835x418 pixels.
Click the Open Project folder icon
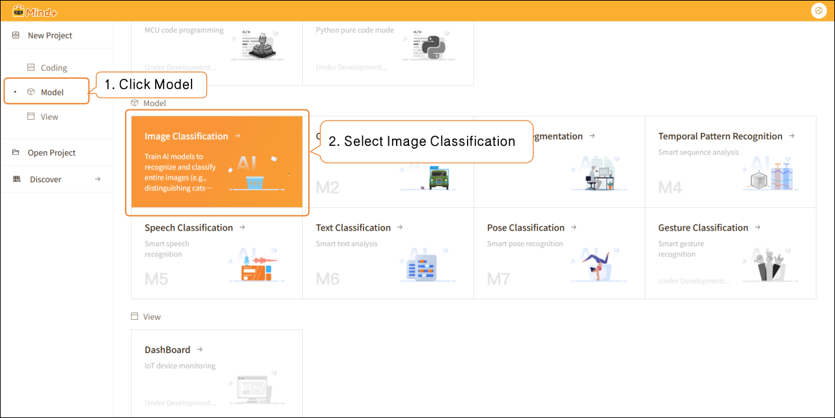pos(16,152)
